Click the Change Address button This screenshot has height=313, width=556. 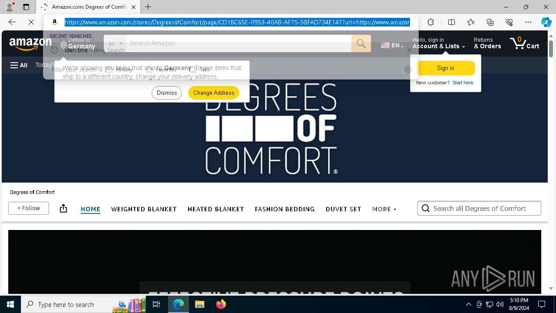coord(214,93)
